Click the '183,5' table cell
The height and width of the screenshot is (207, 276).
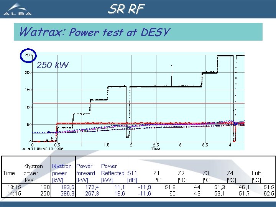tap(67, 187)
